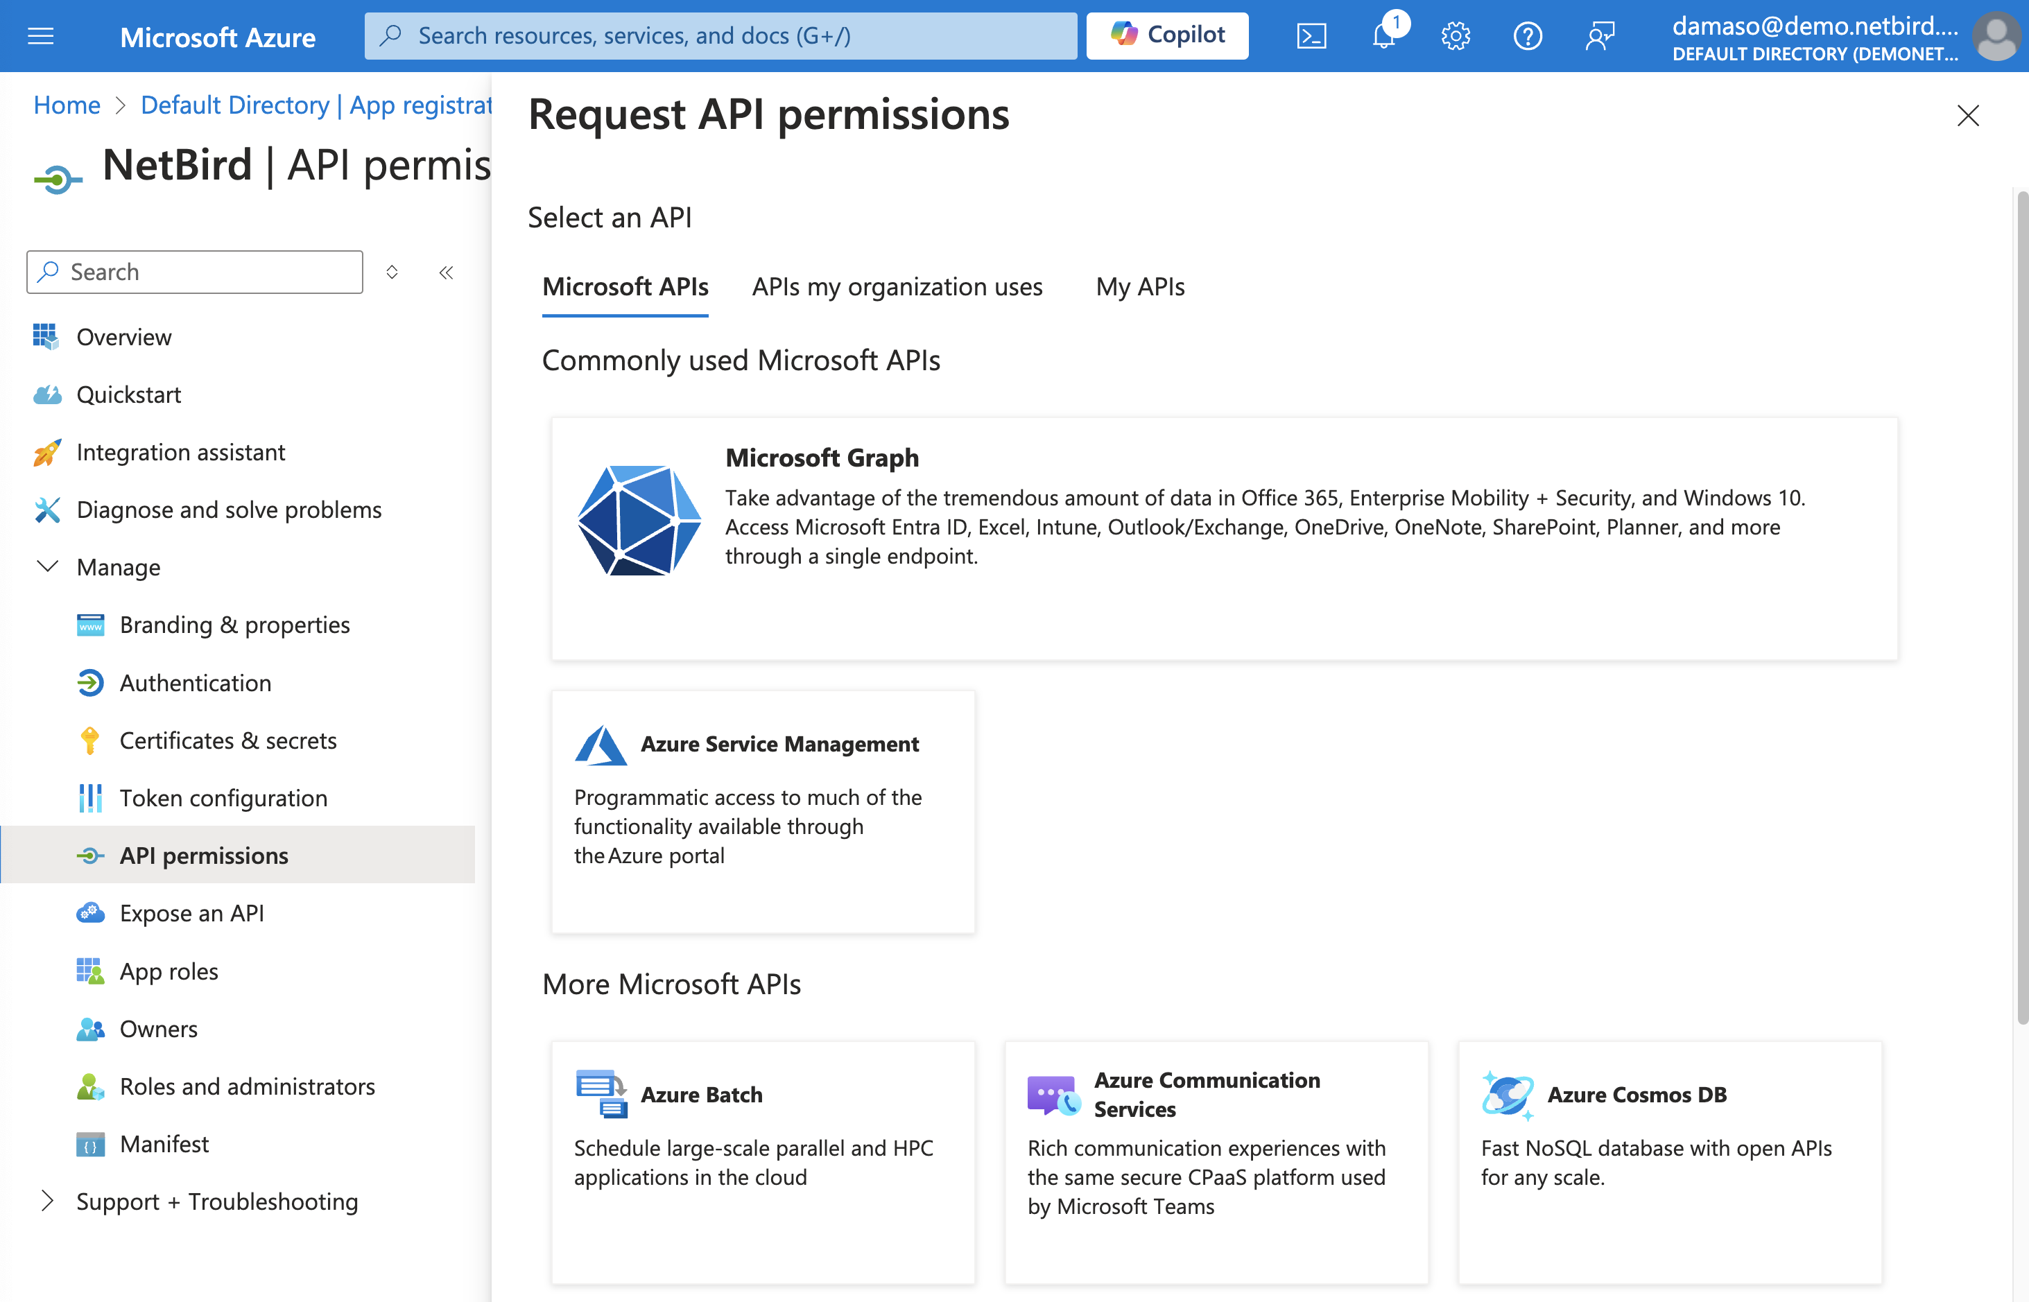The image size is (2029, 1302).
Task: Switch to APIs my organization uses tab
Action: pyautogui.click(x=897, y=286)
